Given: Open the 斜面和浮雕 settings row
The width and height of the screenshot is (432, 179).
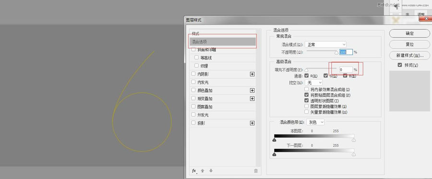Looking at the screenshot, I should (x=223, y=49).
